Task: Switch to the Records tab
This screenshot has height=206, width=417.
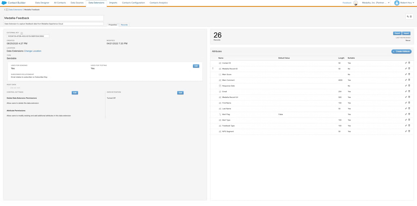Action: pyautogui.click(x=124, y=25)
